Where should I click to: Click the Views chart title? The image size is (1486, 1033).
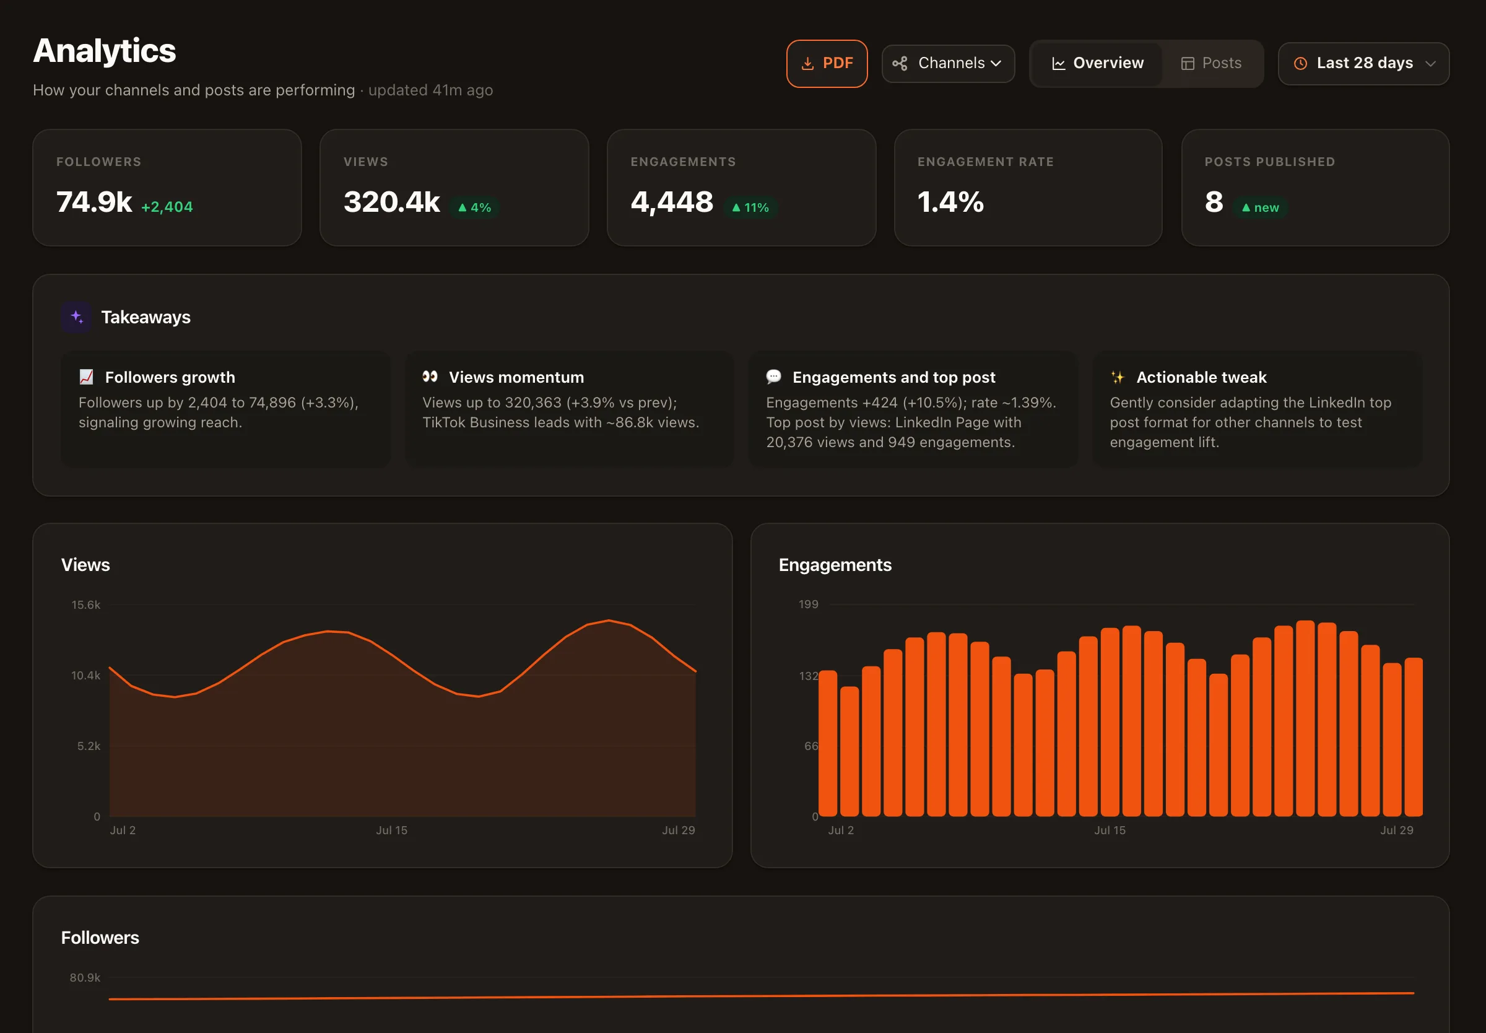85,564
